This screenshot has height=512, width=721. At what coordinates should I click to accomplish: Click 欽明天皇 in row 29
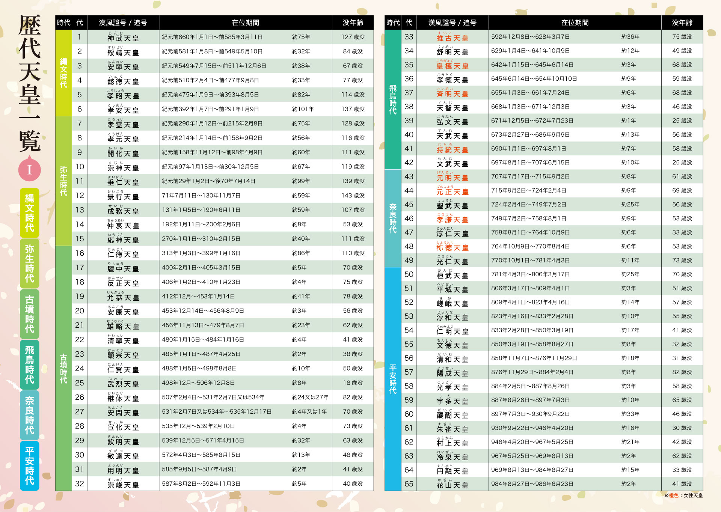pyautogui.click(x=123, y=442)
